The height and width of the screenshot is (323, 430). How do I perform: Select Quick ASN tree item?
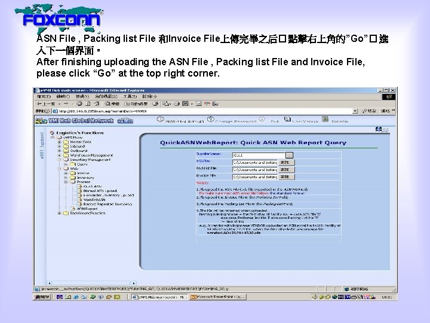93,187
